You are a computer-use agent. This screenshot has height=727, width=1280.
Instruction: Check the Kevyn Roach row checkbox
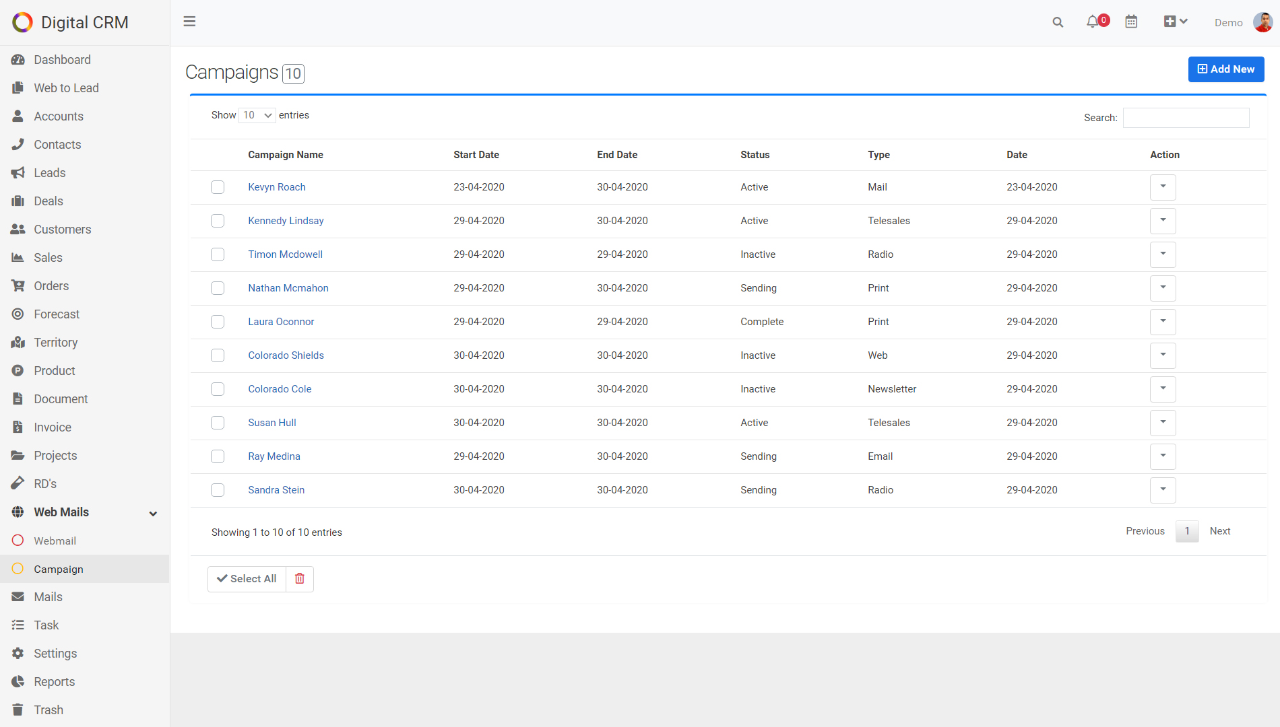point(218,187)
